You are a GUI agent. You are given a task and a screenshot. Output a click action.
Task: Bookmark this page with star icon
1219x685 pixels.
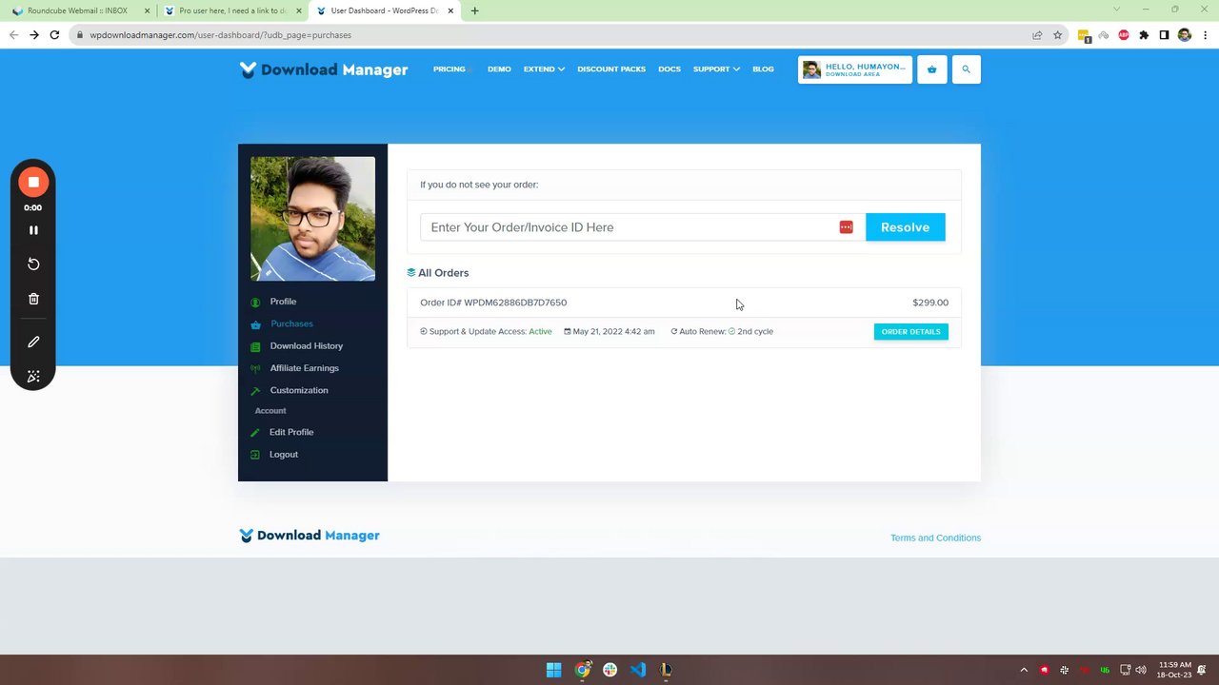1057,35
